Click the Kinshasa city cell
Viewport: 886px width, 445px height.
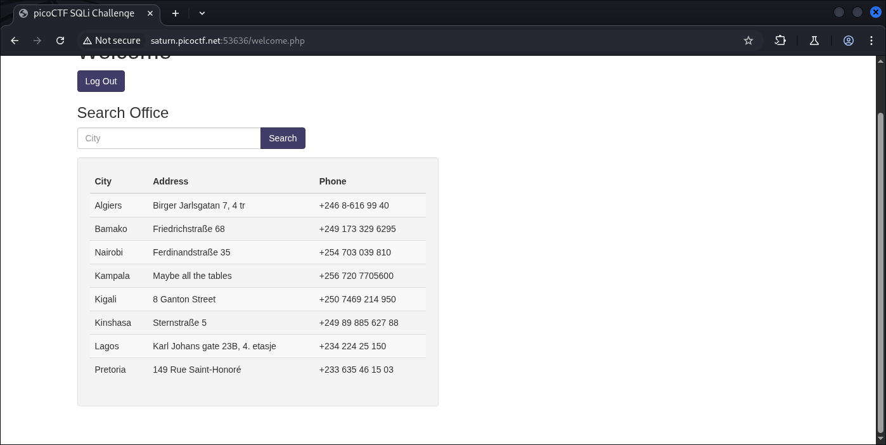tap(113, 323)
